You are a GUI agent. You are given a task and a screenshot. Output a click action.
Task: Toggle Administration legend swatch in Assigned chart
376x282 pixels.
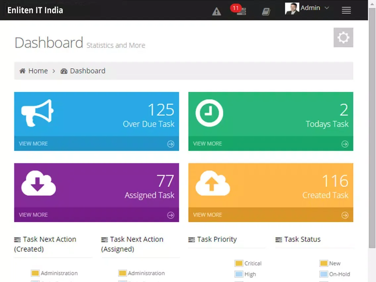point(122,273)
